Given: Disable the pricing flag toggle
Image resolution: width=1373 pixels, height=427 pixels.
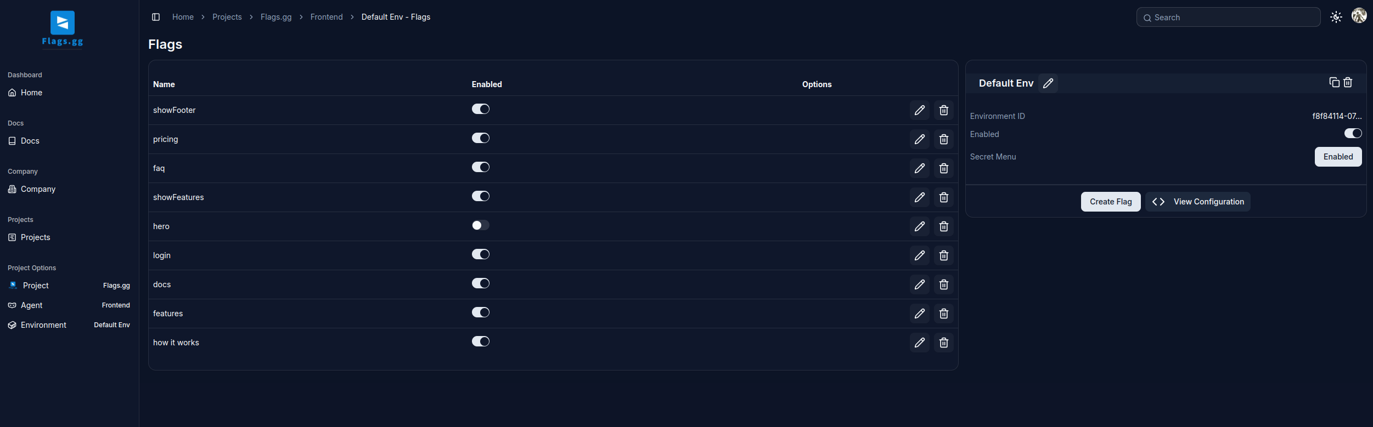Looking at the screenshot, I should 481,138.
